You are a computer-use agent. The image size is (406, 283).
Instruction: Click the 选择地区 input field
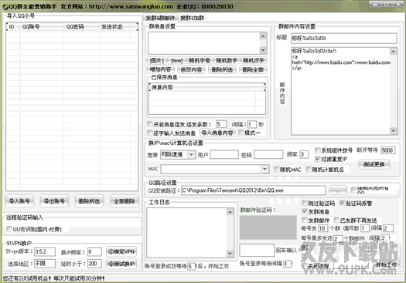point(45,264)
